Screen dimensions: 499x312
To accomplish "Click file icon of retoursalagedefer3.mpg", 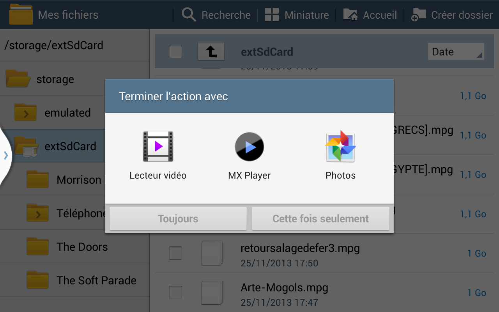I will pos(212,253).
